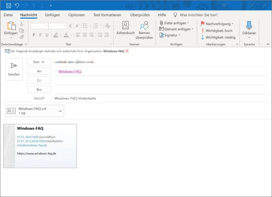This screenshot has height=197, width=272.
Task: Toggle bold formatting F
Action: tap(34, 35)
